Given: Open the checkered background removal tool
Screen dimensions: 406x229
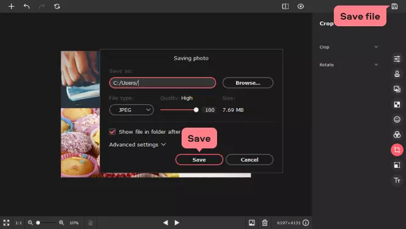Looking at the screenshot, I should (397, 104).
